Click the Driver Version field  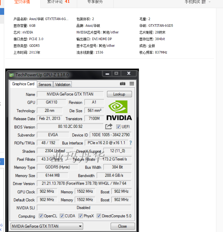pos(84,183)
